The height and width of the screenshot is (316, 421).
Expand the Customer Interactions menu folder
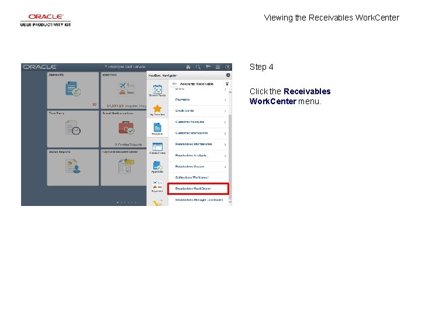click(198, 133)
